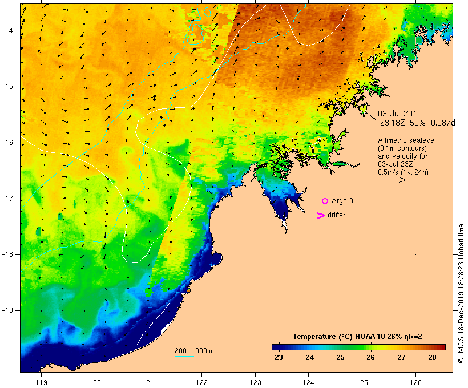Click latitude axis label -15

click(7, 87)
